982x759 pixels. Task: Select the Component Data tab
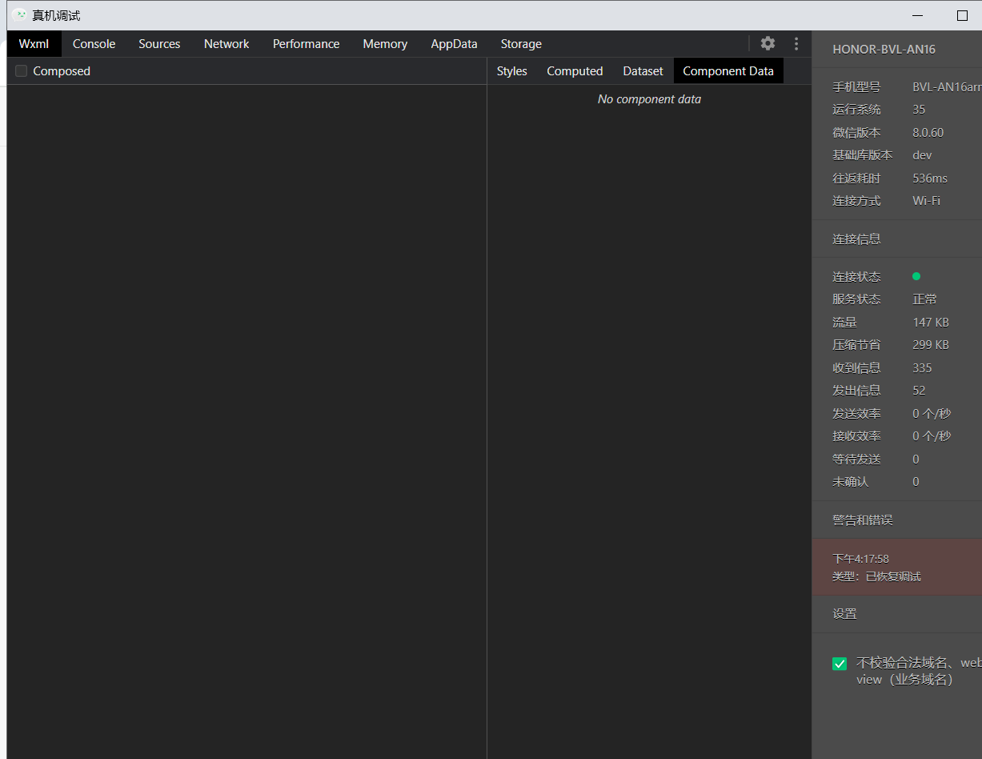728,71
